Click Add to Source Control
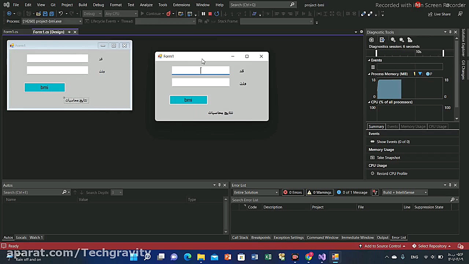This screenshot has width=469, height=264. click(382, 246)
